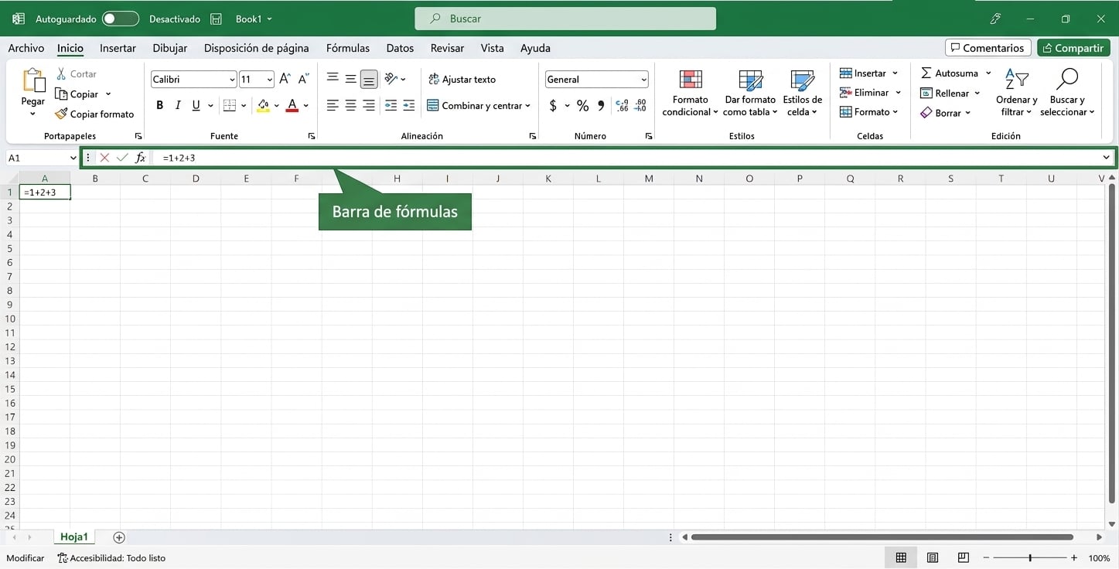Switch to Page Layout view icon
The image size is (1119, 569).
933,557
